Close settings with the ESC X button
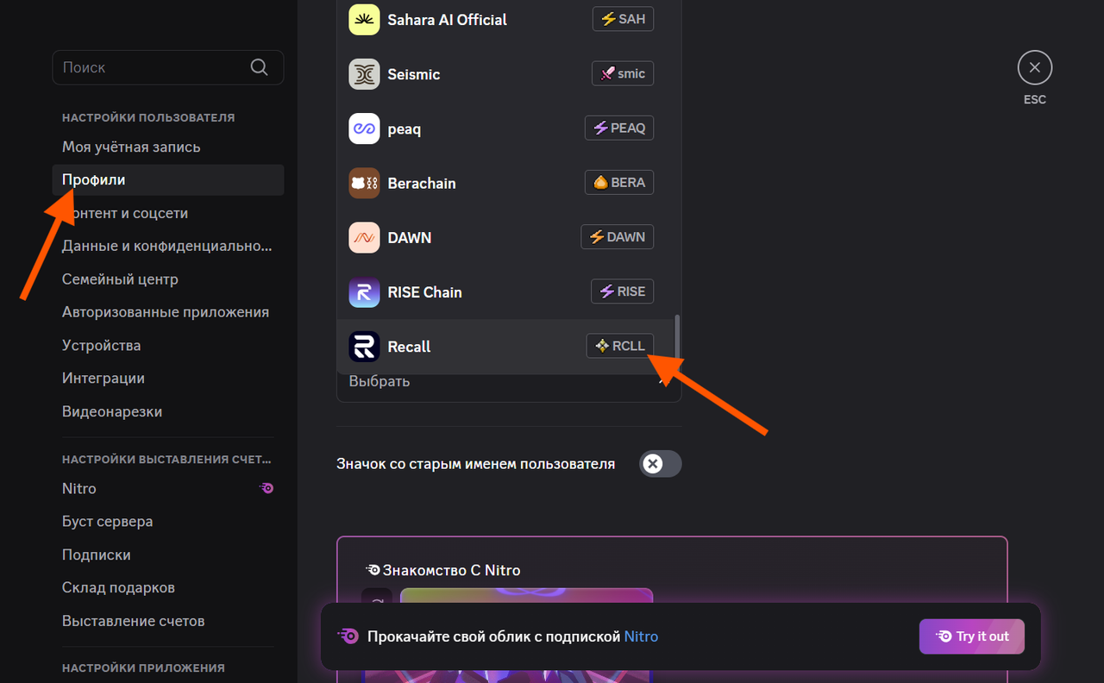The image size is (1104, 683). [x=1035, y=67]
